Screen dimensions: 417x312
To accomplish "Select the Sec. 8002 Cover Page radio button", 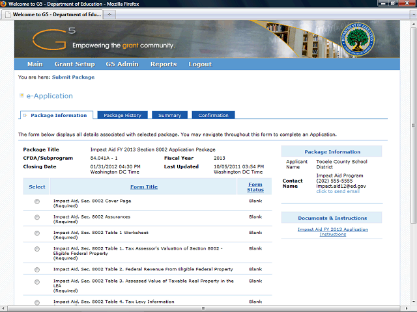I will 37,201.
